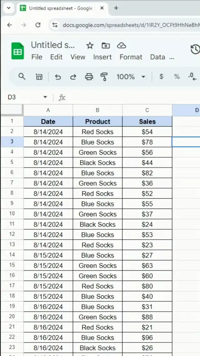The height and width of the screenshot is (356, 200).
Task: Reload the page in the browser
Action: pos(38,25)
